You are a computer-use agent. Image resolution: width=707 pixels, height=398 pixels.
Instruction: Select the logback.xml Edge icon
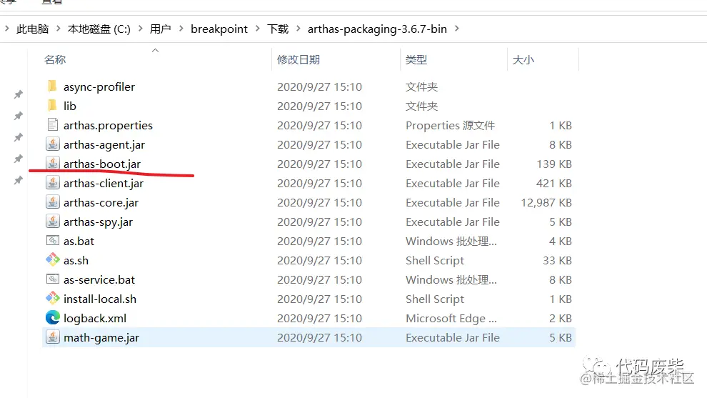coord(53,318)
